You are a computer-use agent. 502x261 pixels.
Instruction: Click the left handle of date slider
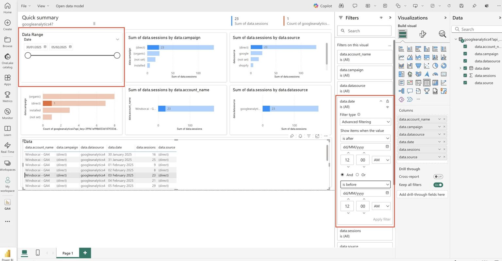tap(28, 55)
